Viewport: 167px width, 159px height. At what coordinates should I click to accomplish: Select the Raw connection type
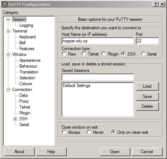[x=64, y=54]
